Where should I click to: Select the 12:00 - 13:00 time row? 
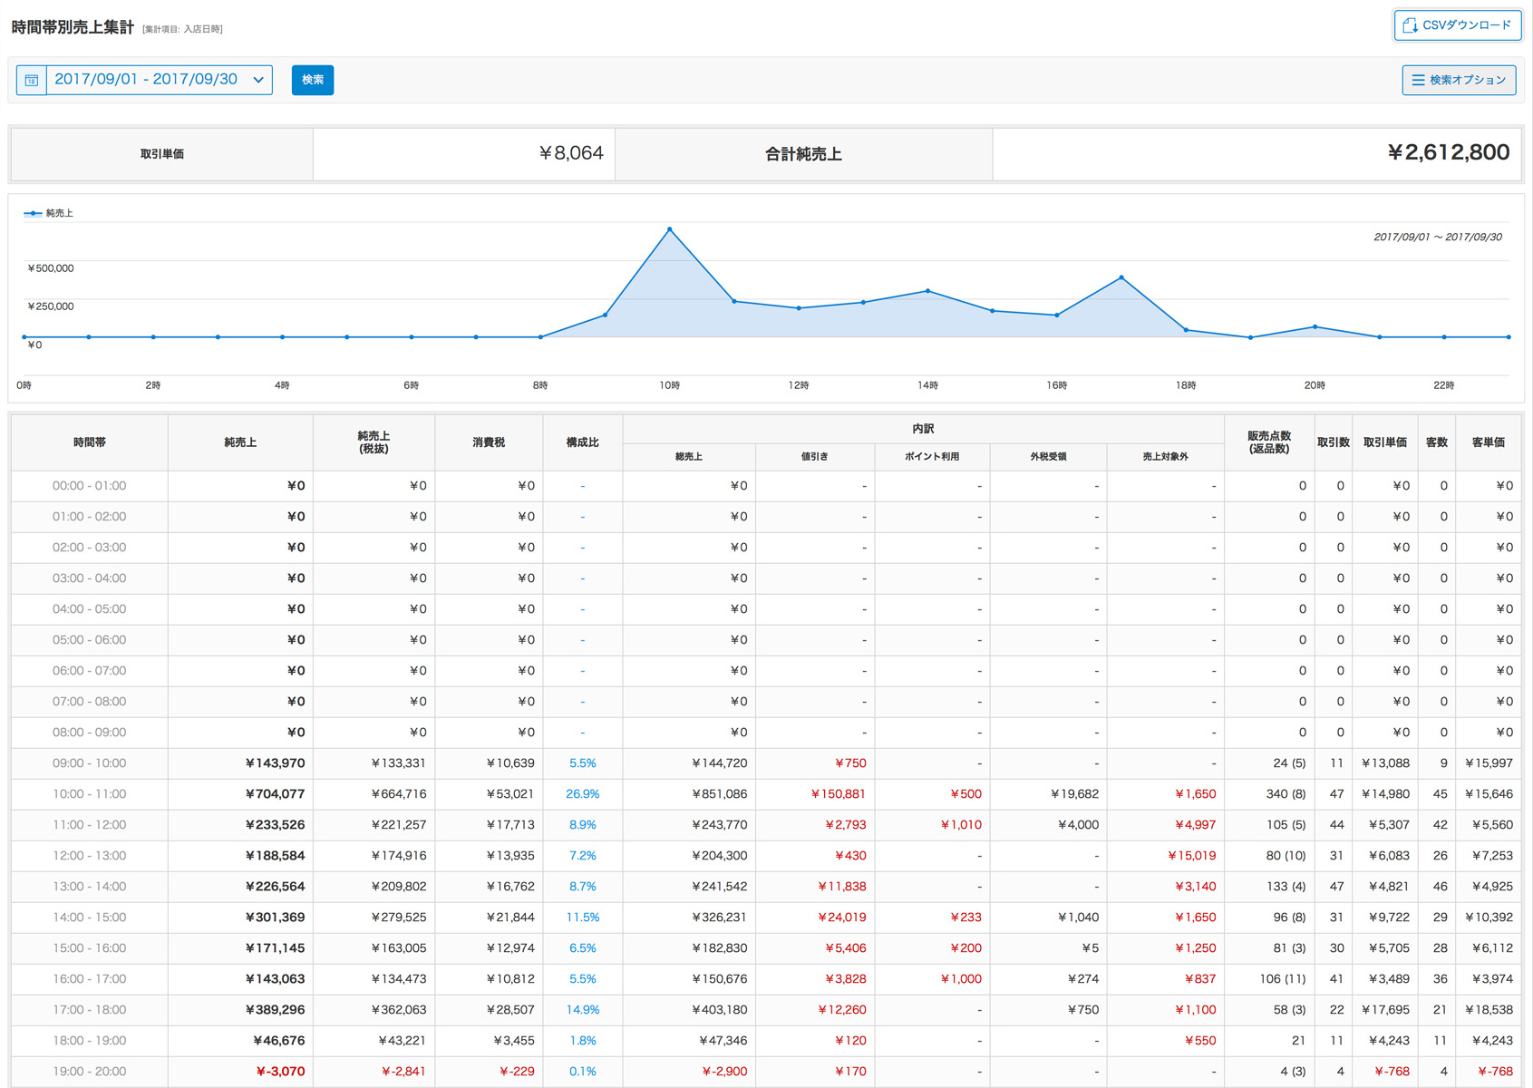tap(766, 856)
